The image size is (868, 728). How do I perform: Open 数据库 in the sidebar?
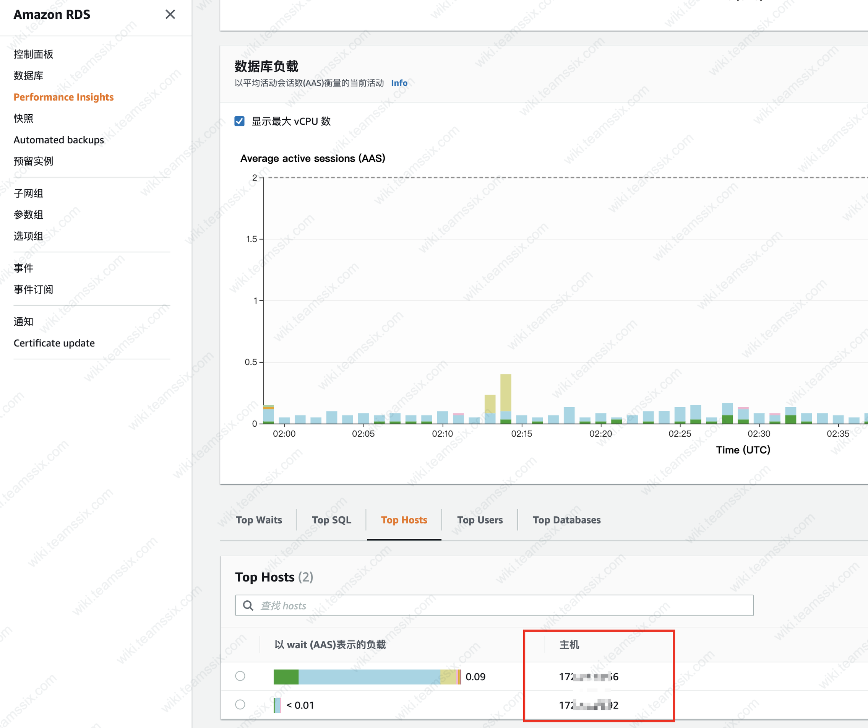coord(29,76)
